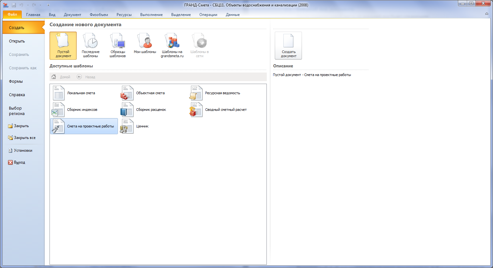Click the save icon in quick access toolbar
Viewport: 493px width, 268px height.
[x=14, y=5]
